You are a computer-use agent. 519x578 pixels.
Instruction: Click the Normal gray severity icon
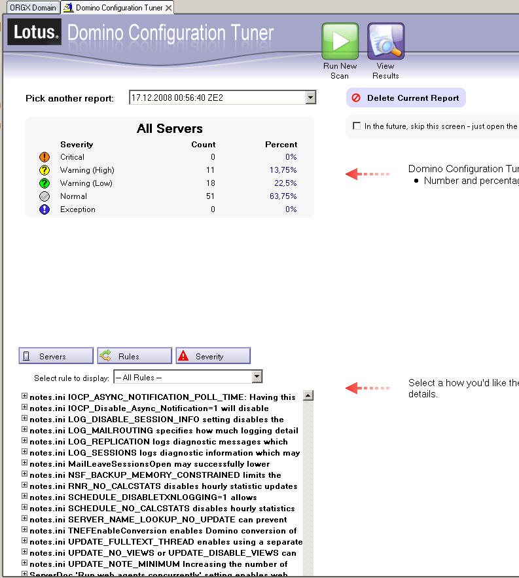45,196
